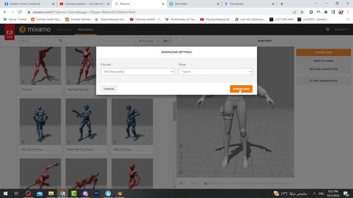Click the orange Download button in sidebar
The image size is (353, 198).
pyautogui.click(x=323, y=52)
